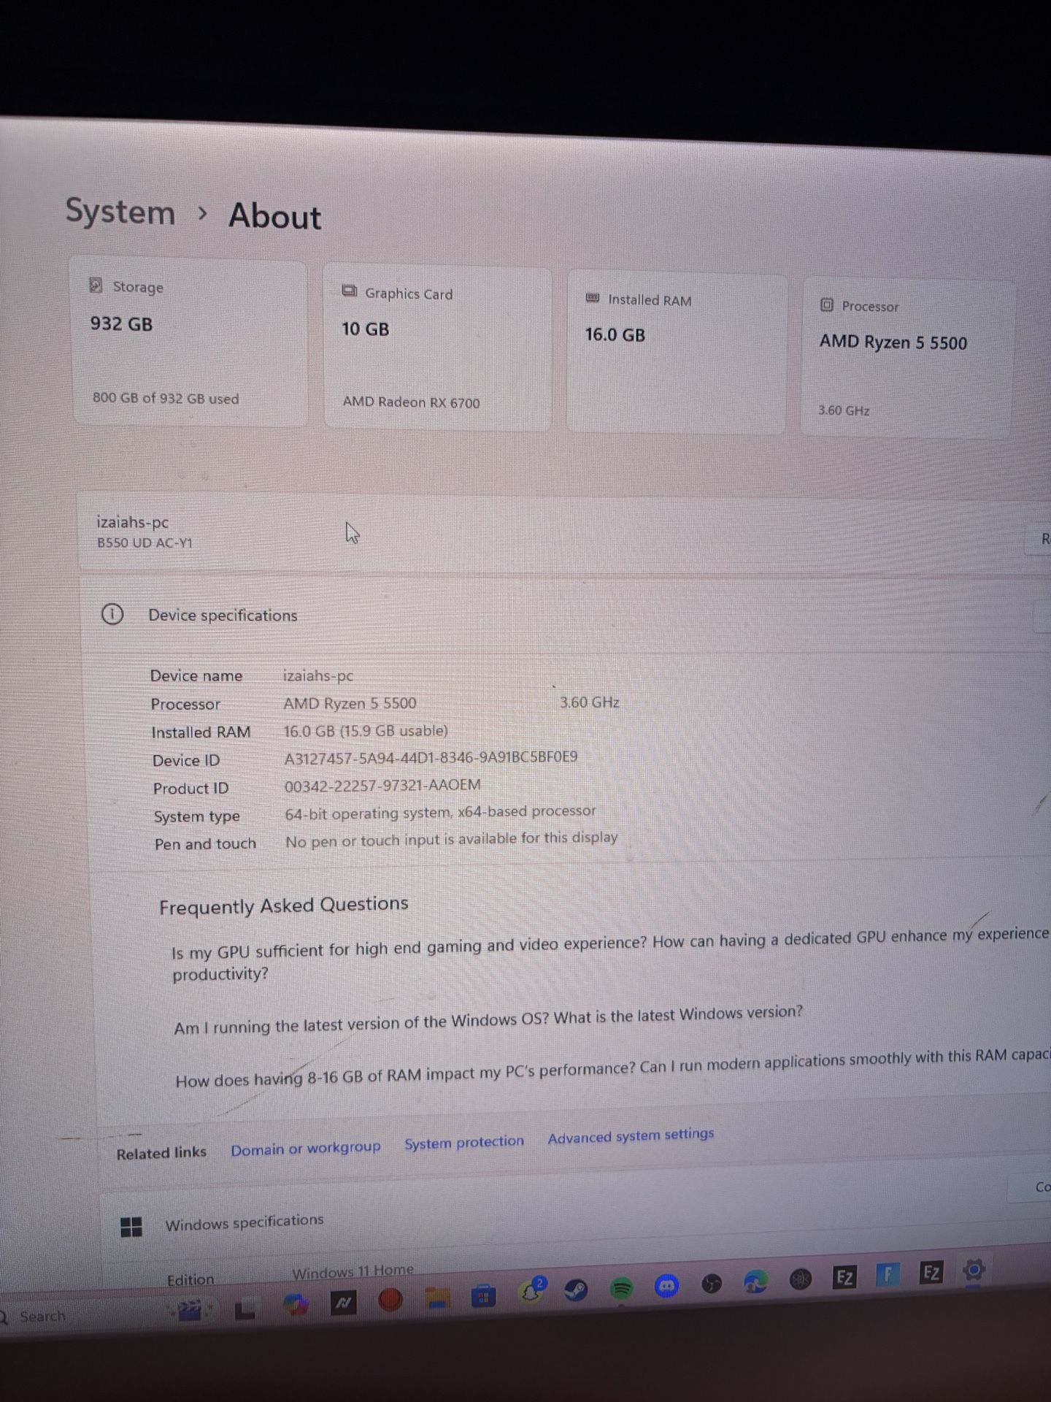
Task: Open Discord from the taskbar
Action: 666,1286
